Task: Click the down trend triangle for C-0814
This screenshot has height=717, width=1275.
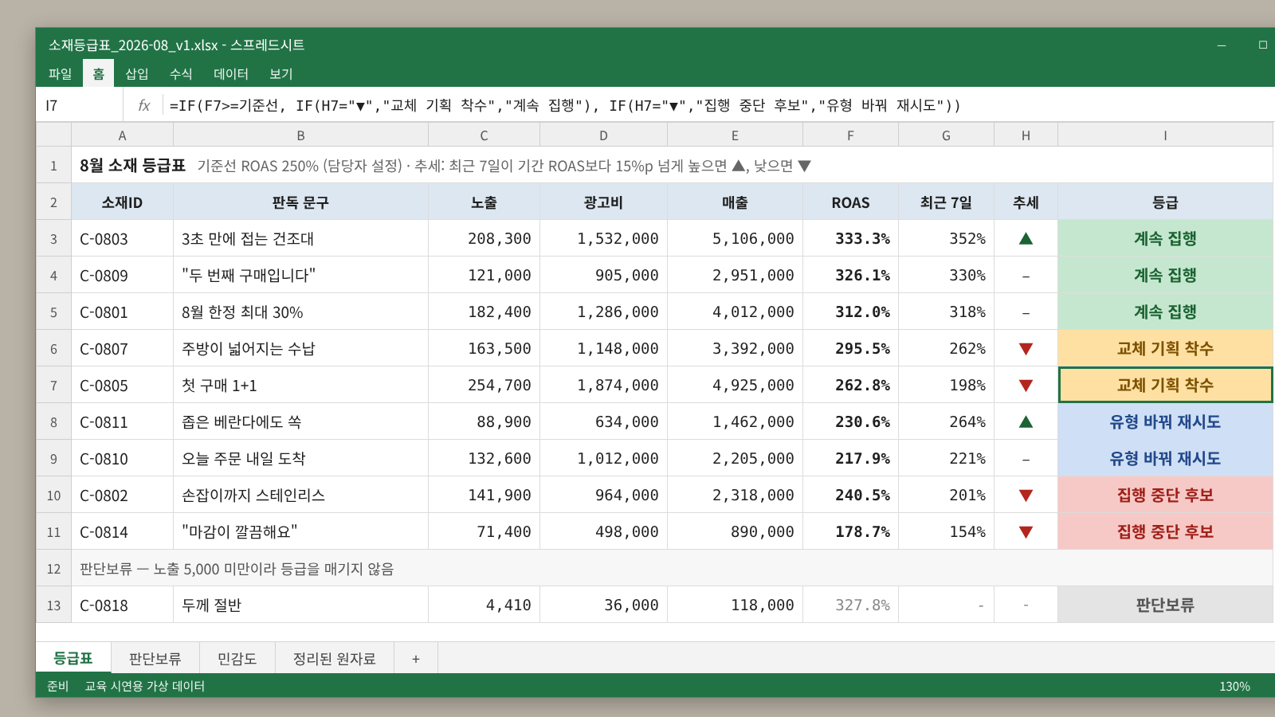Action: 1026,532
